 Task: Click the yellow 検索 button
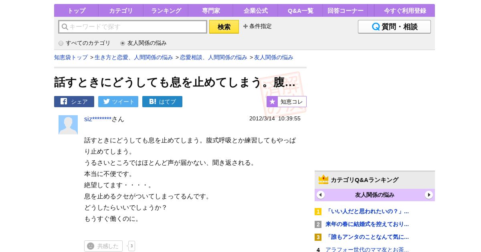click(x=224, y=27)
